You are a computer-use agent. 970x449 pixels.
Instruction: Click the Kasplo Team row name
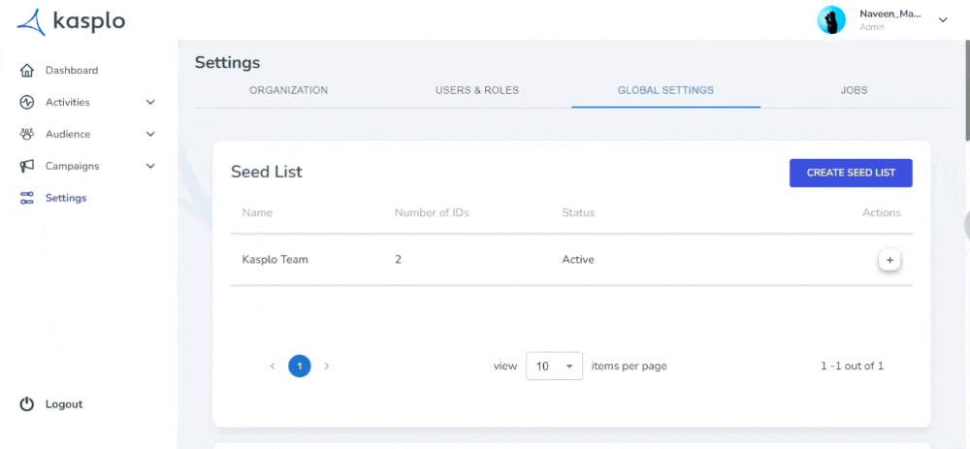(275, 260)
